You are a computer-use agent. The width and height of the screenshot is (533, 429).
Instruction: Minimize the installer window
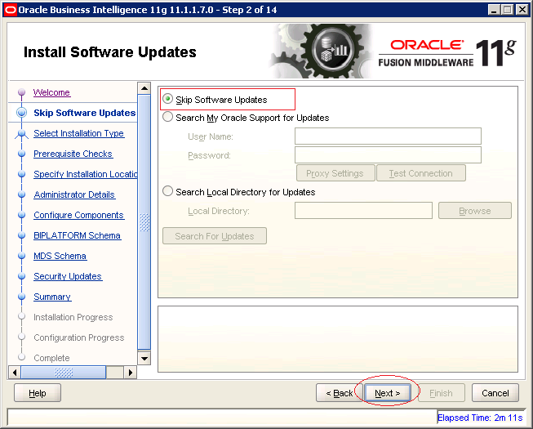pyautogui.click(x=495, y=10)
